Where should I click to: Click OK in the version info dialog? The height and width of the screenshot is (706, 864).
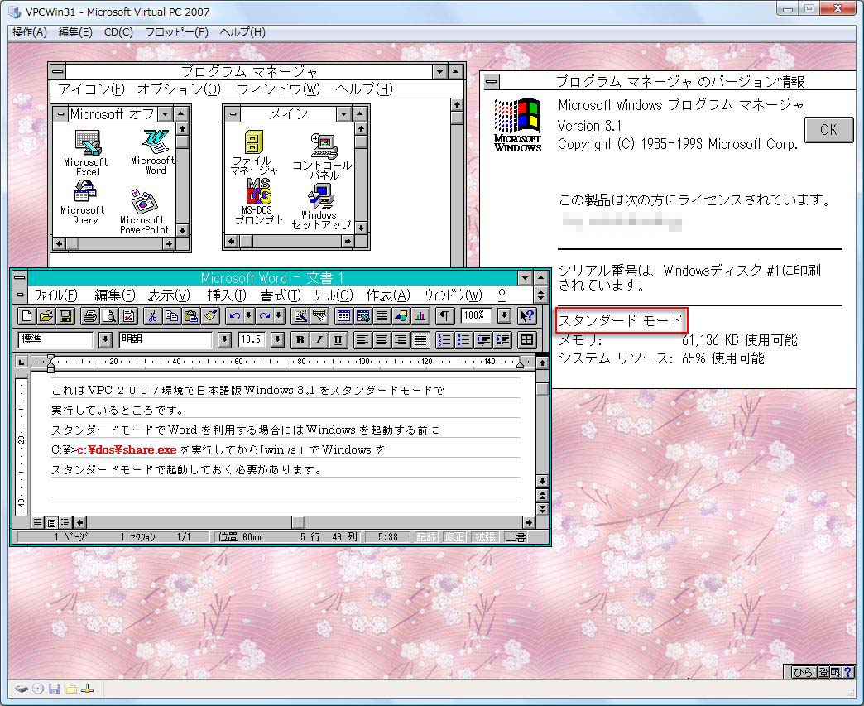[828, 130]
